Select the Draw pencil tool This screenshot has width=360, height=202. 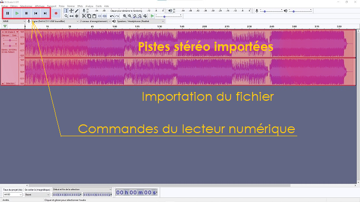77,11
